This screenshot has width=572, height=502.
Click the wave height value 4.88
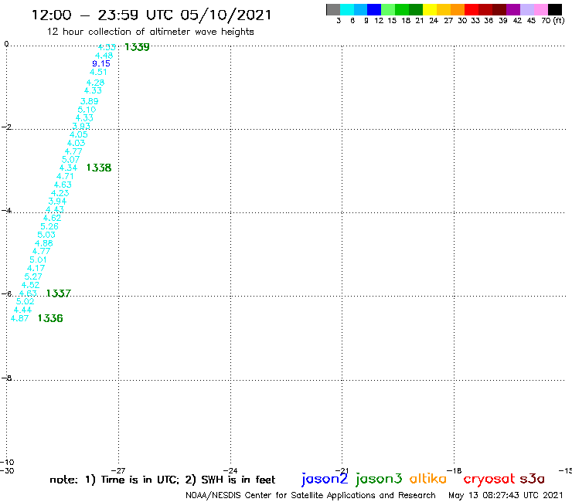tap(44, 243)
